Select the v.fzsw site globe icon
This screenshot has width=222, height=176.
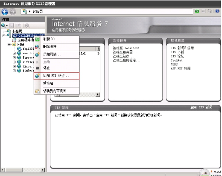(x=19, y=62)
